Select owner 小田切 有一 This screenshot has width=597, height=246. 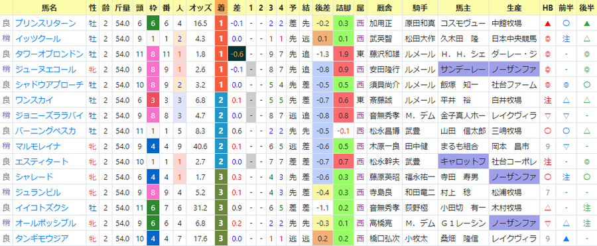[x=464, y=208]
